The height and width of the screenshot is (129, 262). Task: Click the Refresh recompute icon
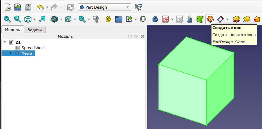[70, 7]
